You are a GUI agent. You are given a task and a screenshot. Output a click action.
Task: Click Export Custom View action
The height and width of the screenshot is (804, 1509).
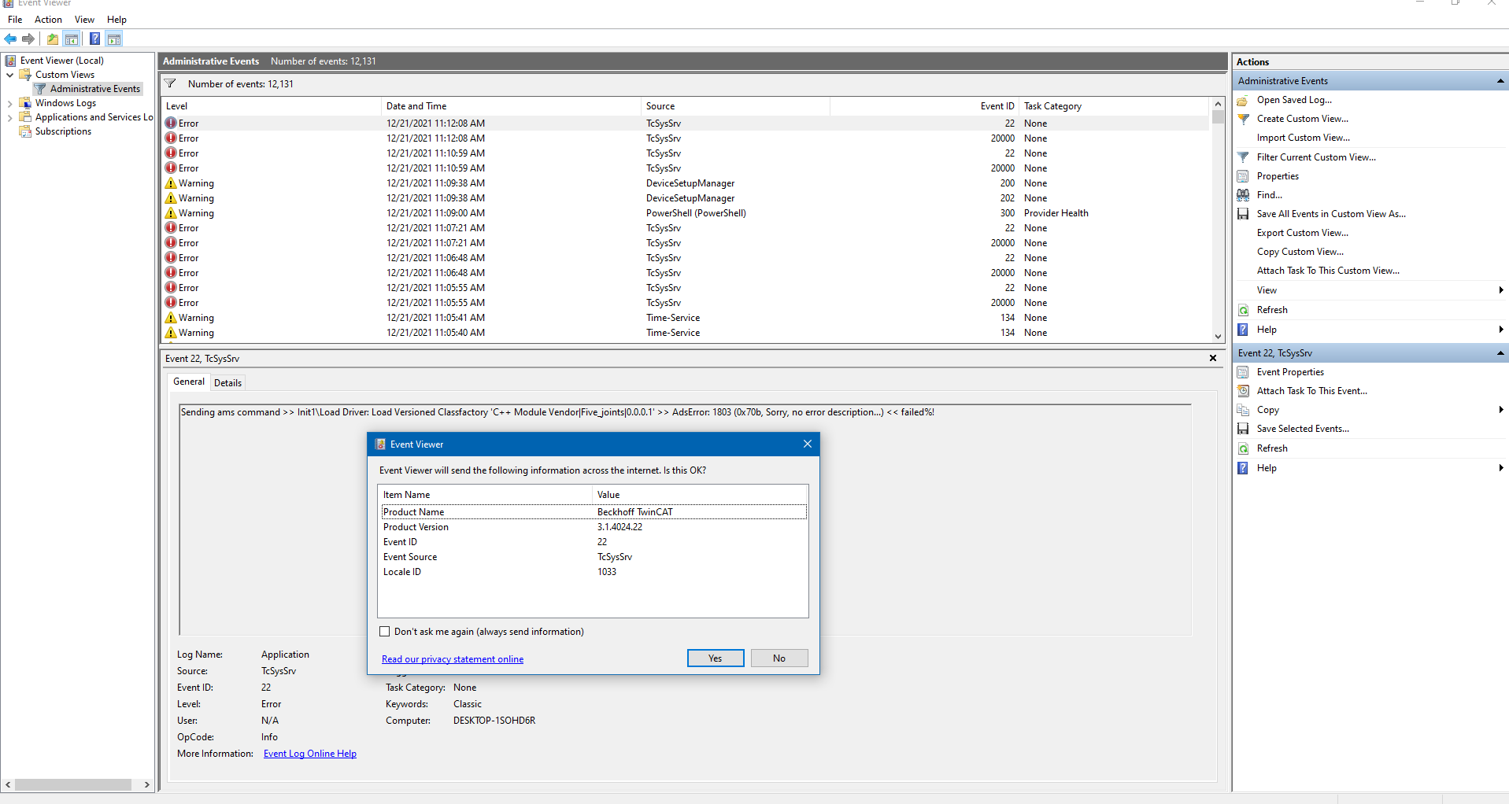coord(1302,233)
